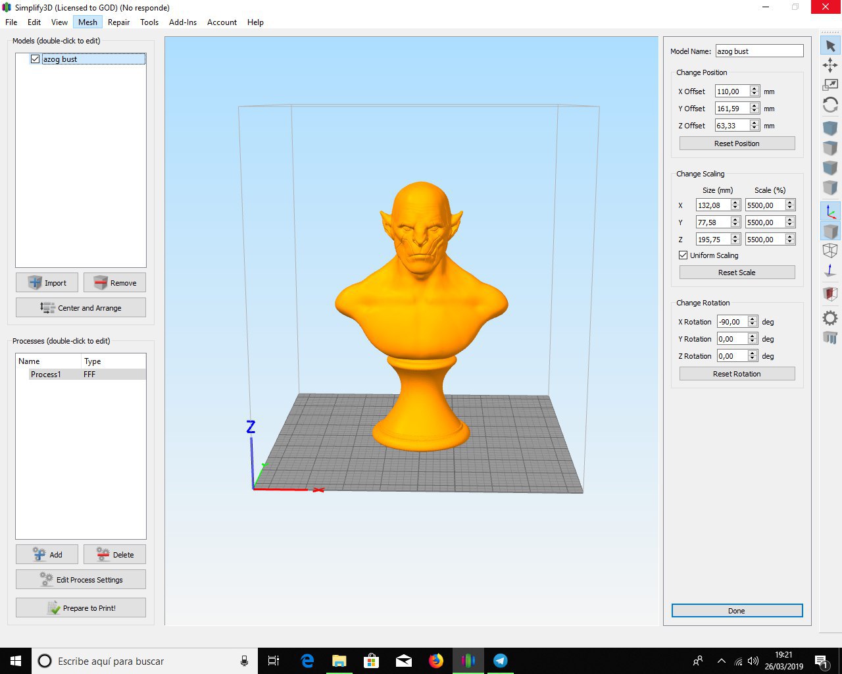Click the Remove model button
The image size is (842, 674).
point(114,283)
